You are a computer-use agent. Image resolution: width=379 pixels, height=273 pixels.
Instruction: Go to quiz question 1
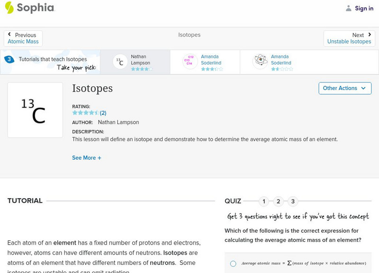pyautogui.click(x=264, y=201)
